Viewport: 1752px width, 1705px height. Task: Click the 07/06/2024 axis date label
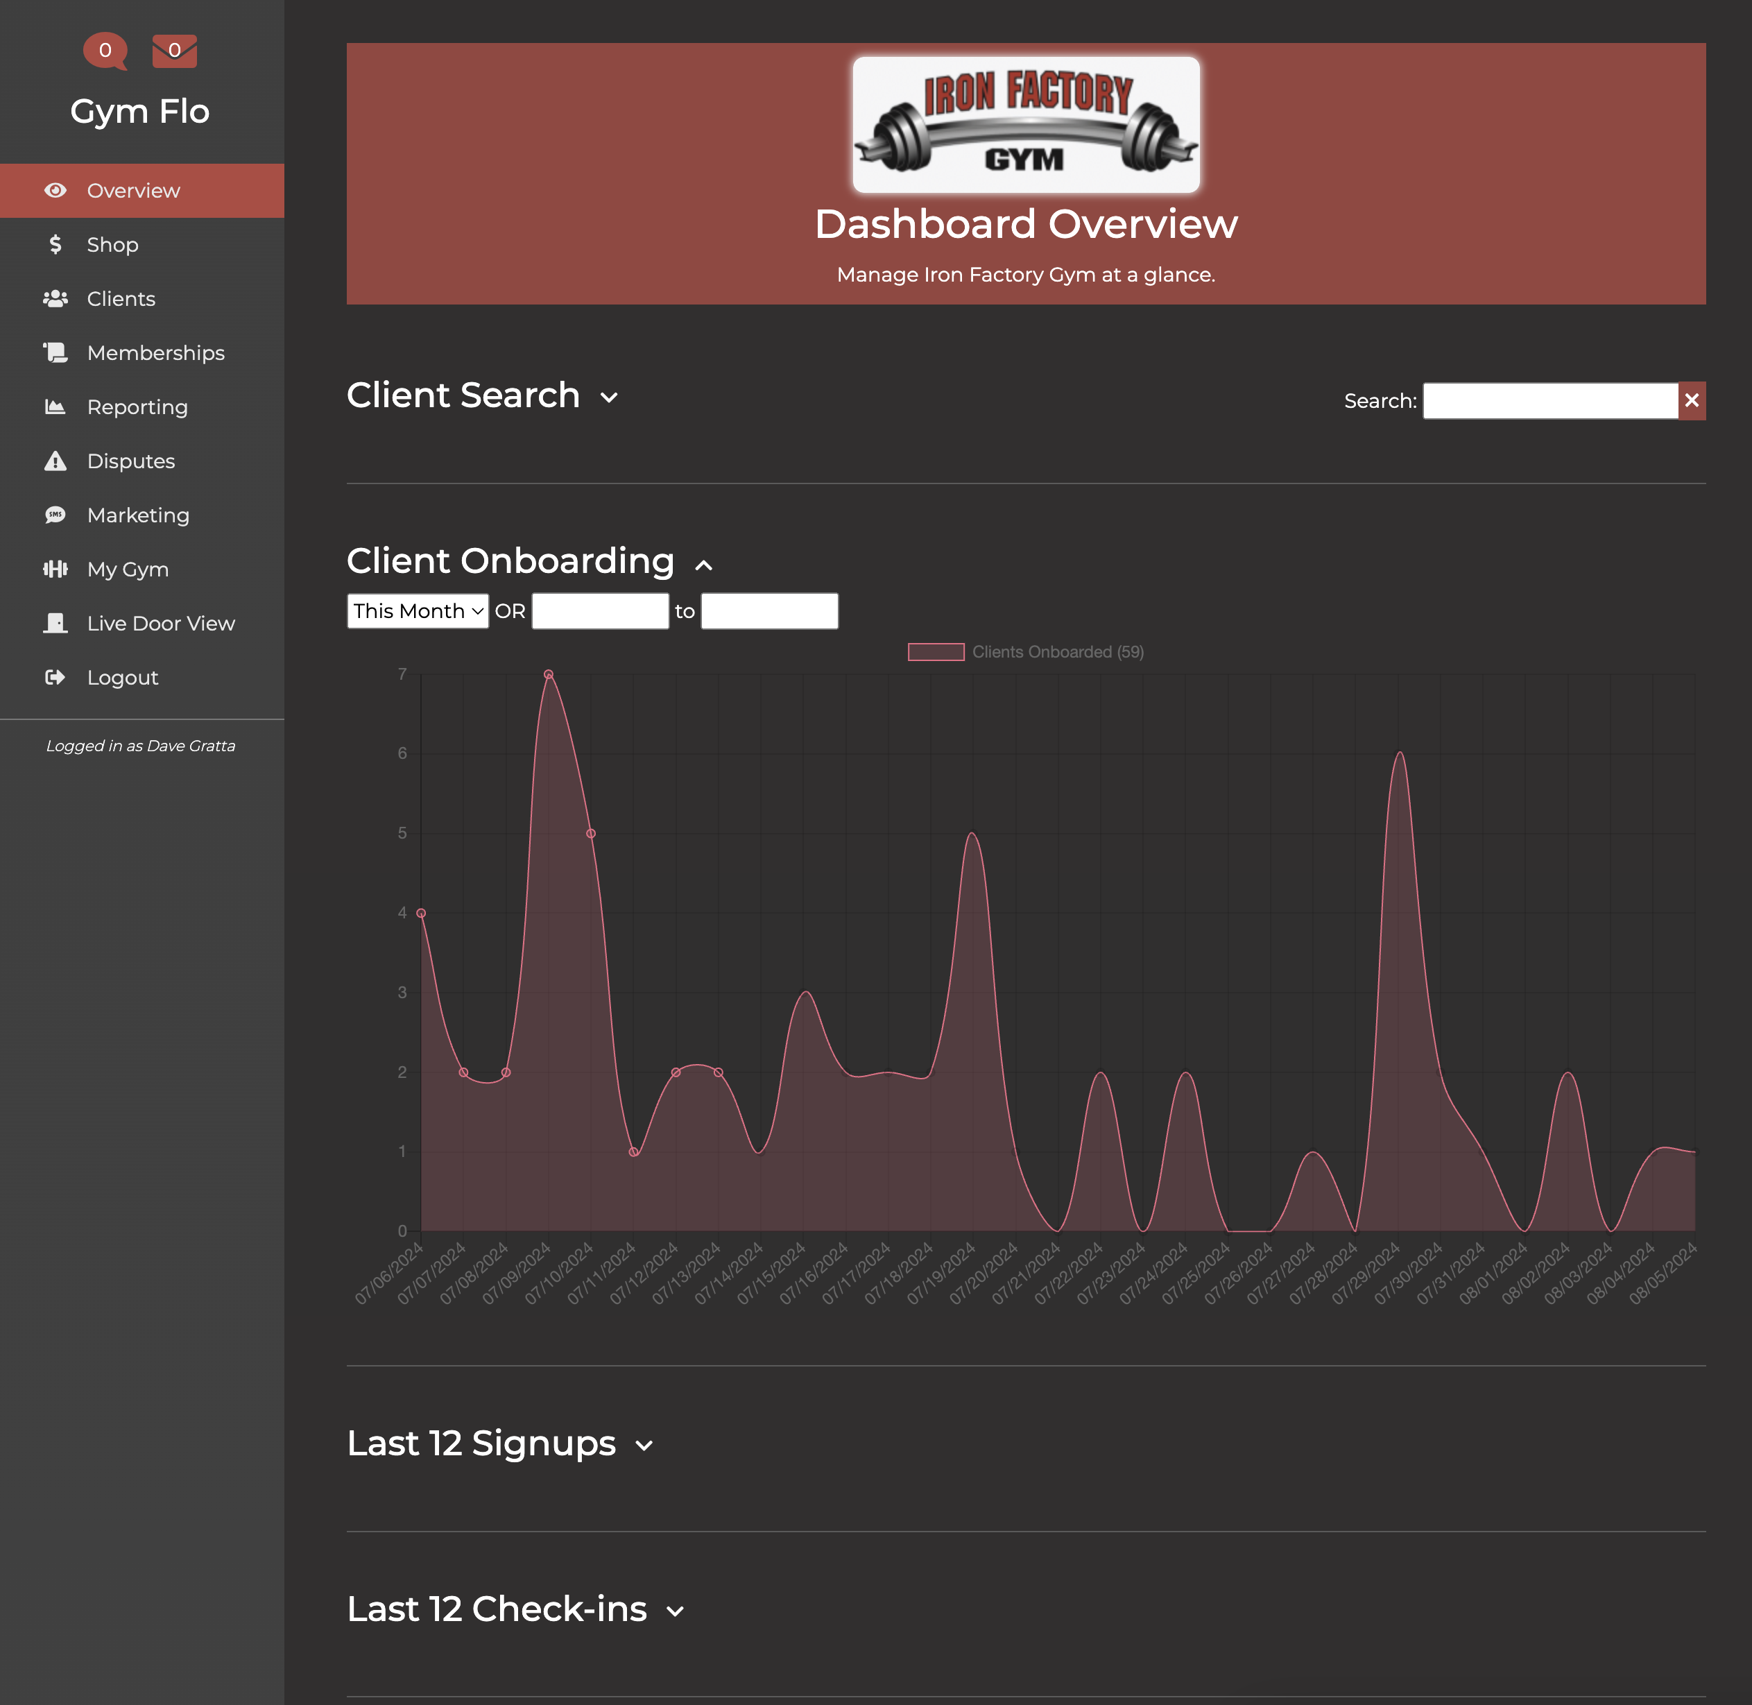point(389,1274)
